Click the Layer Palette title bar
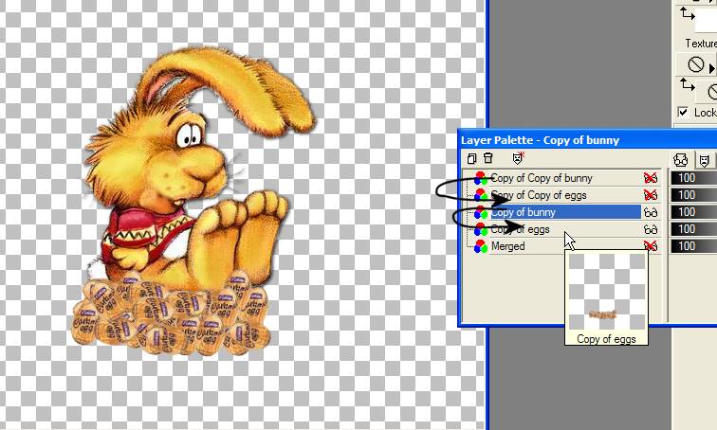 tap(588, 140)
